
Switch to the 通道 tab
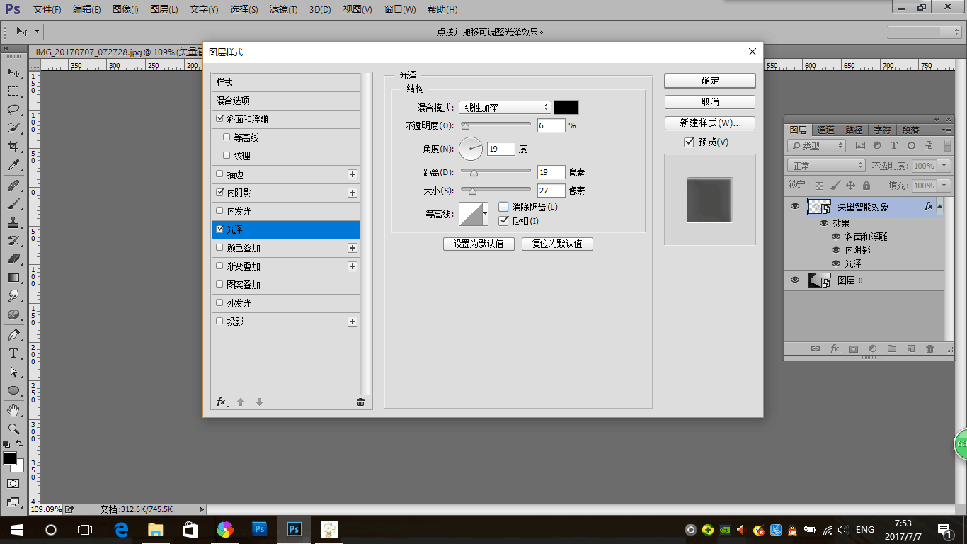[x=825, y=130]
